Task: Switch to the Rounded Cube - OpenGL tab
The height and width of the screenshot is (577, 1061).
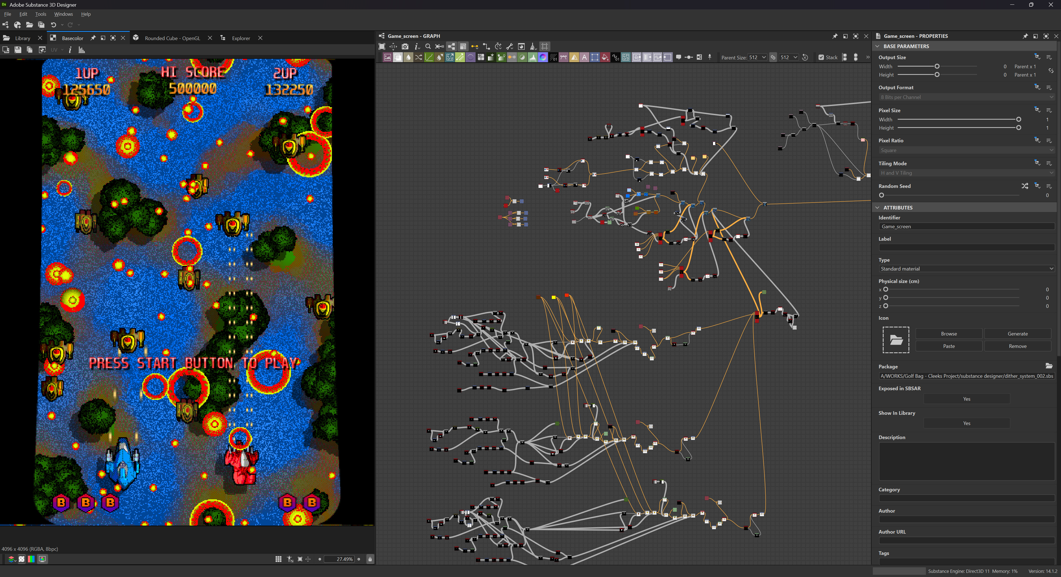Action: coord(172,38)
